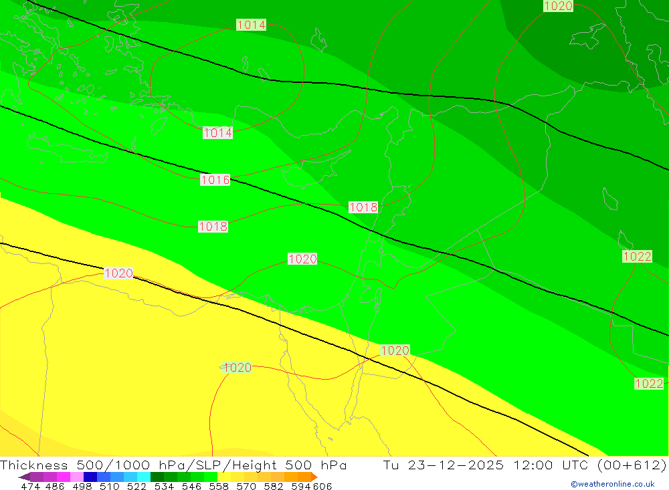This screenshot has height=490, width=669.
Task: Click the 474 value on the legend scale
Action: coord(31,487)
